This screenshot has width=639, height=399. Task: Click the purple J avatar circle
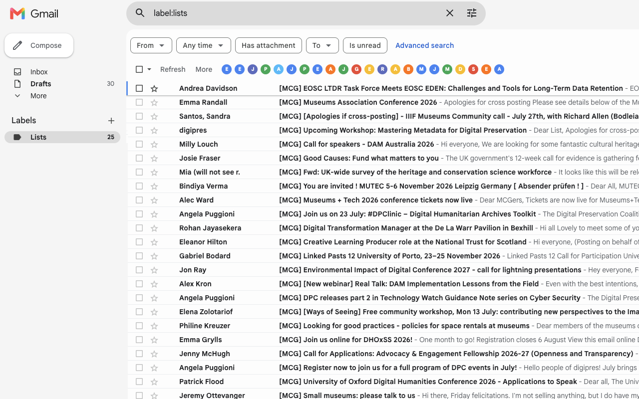point(253,69)
